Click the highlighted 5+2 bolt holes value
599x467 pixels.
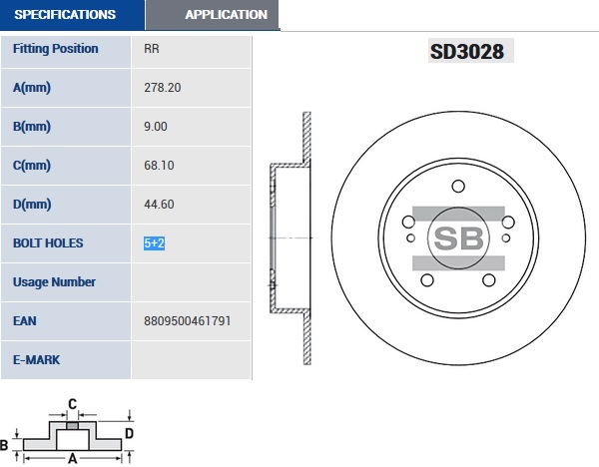pyautogui.click(x=155, y=242)
